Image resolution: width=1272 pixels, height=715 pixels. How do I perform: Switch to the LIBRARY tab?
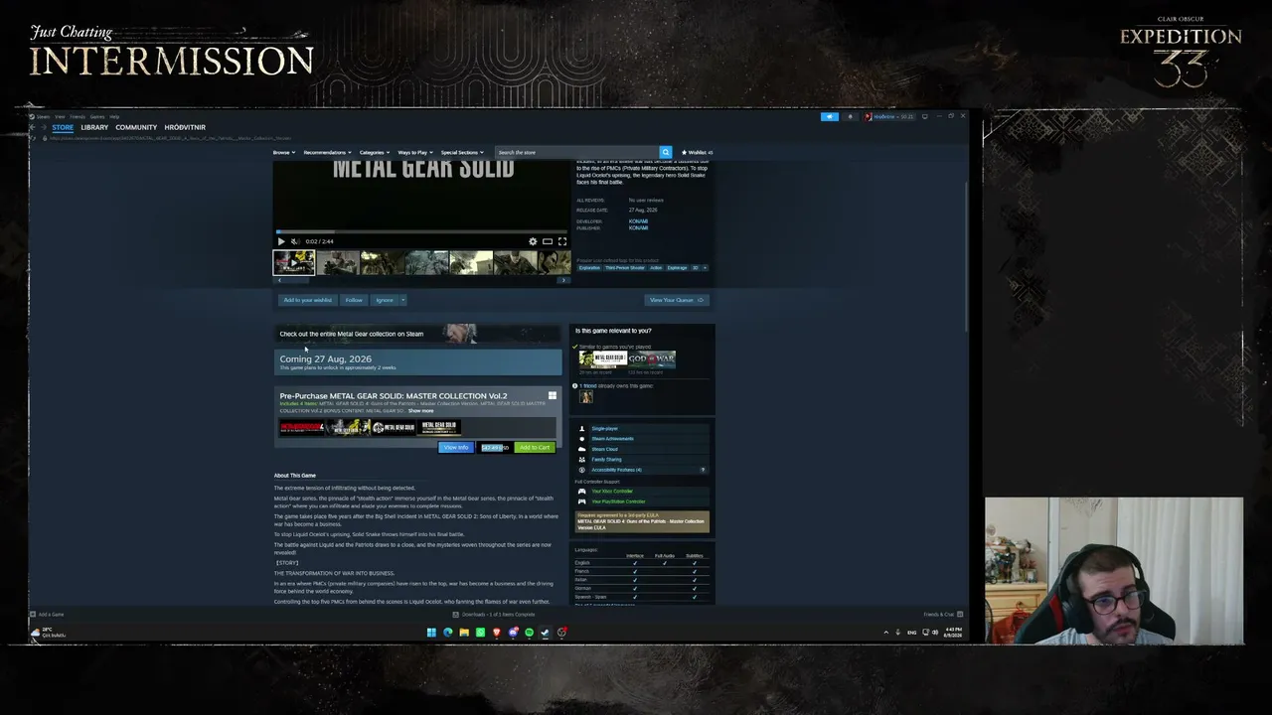94,127
